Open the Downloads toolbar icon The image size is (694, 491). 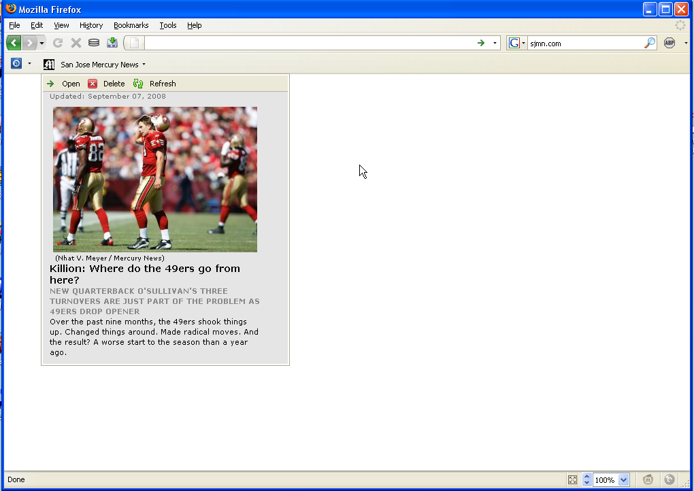tap(112, 42)
